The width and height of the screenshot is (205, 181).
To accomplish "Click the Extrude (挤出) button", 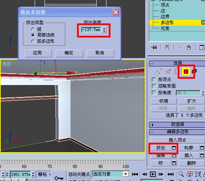I will (161, 148).
